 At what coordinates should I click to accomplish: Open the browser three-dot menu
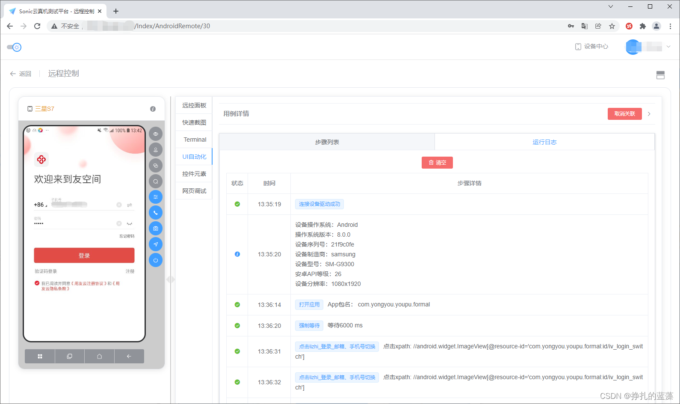coord(670,26)
